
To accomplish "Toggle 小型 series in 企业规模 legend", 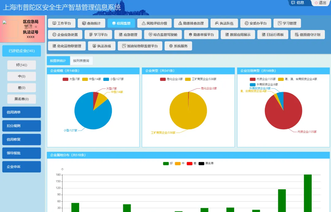I will click(106, 79).
